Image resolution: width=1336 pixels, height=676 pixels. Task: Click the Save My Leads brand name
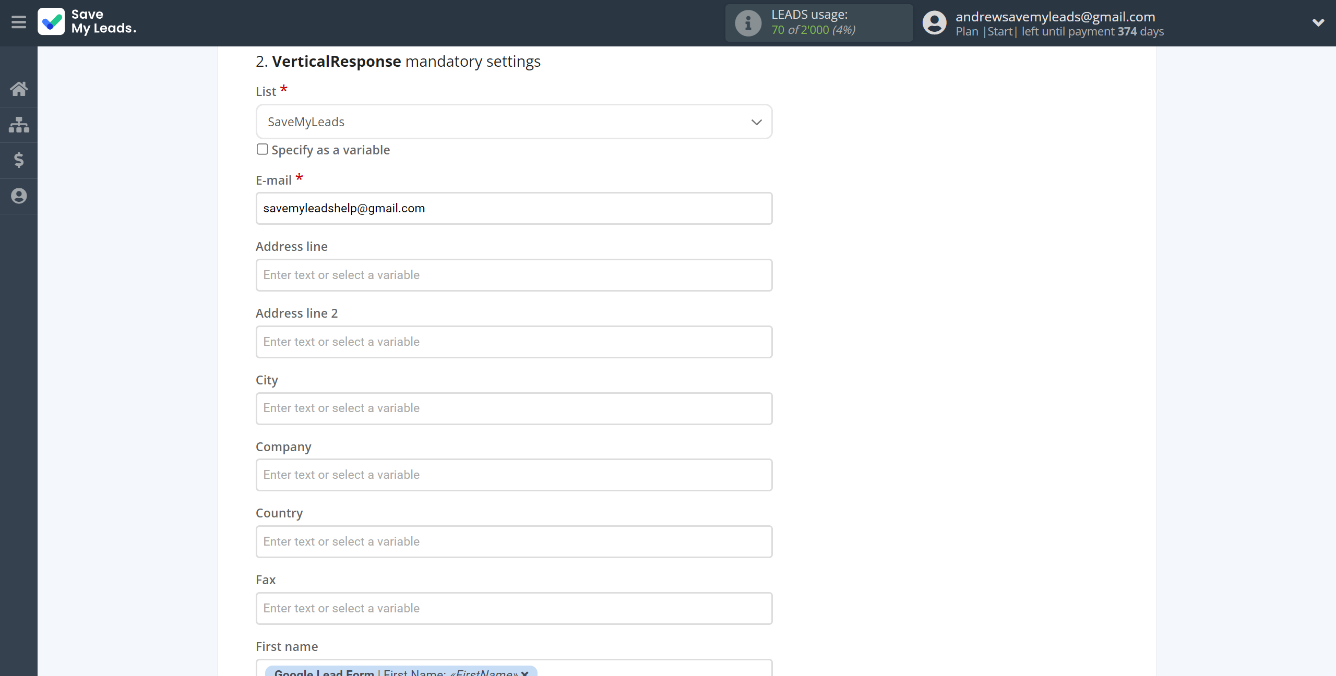103,21
